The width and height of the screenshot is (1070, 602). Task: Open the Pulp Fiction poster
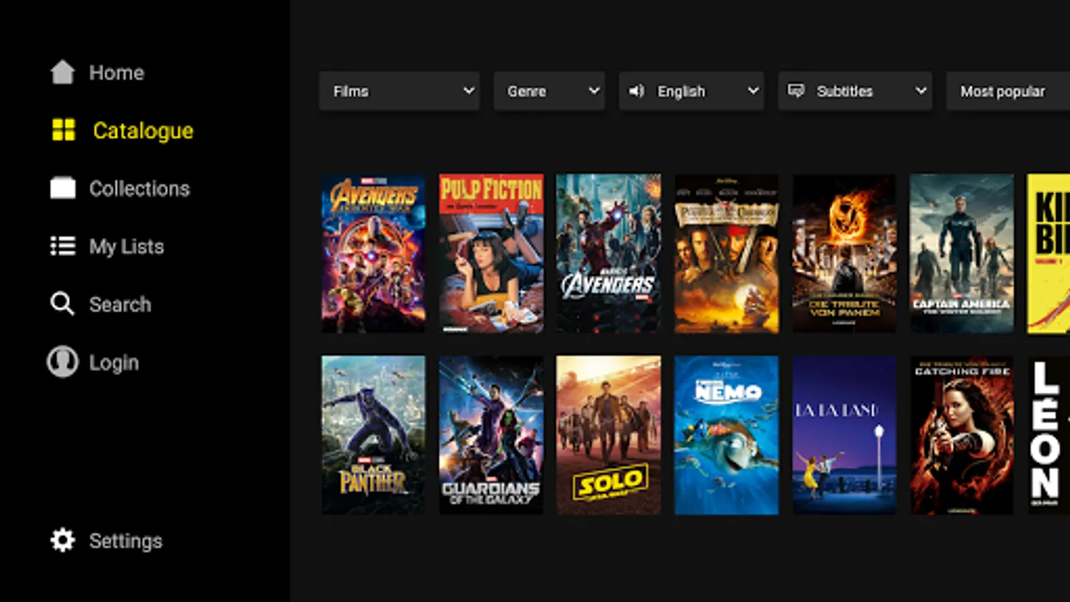point(491,254)
